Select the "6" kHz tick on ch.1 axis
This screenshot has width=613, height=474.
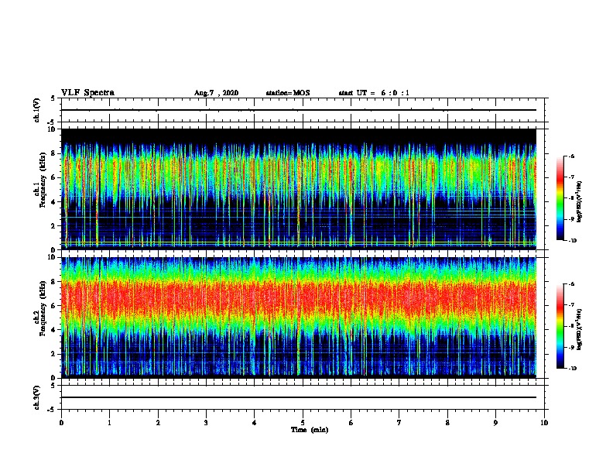click(x=54, y=177)
